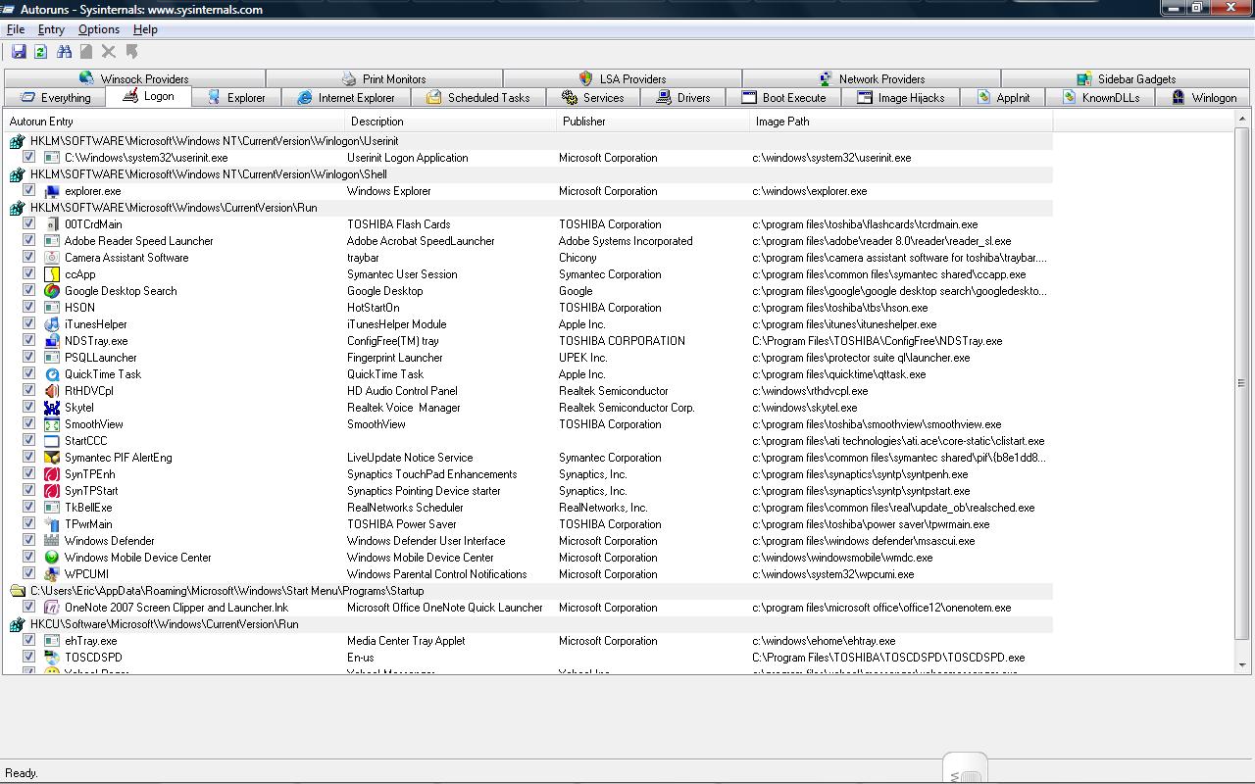Uncheck the NDSTray.exe checkbox
Viewport: 1255px width, 784px height.
(28, 340)
